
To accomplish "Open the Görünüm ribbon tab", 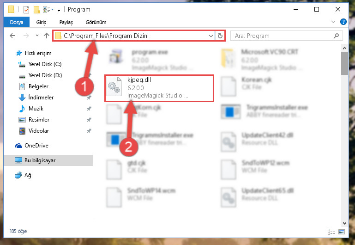I will coord(96,22).
